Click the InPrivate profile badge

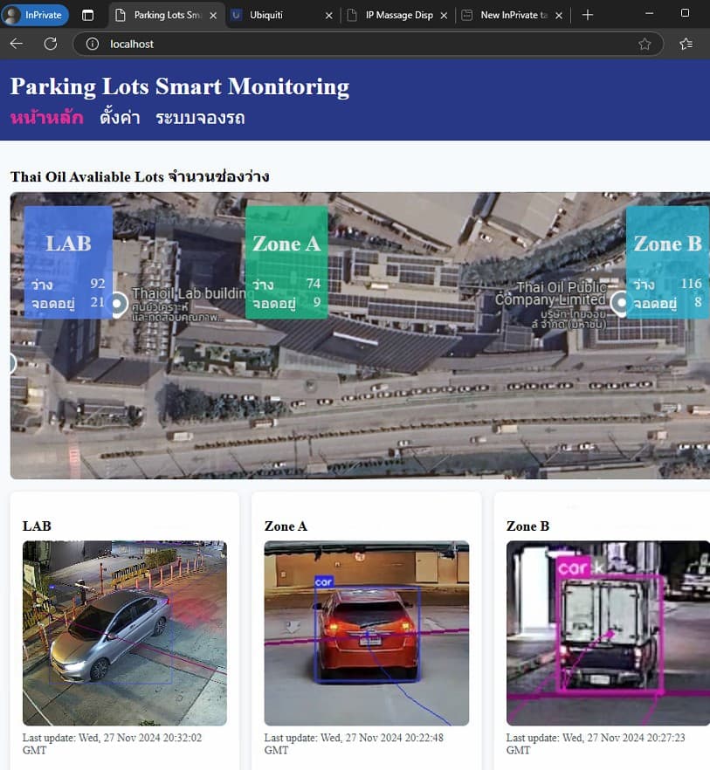35,15
